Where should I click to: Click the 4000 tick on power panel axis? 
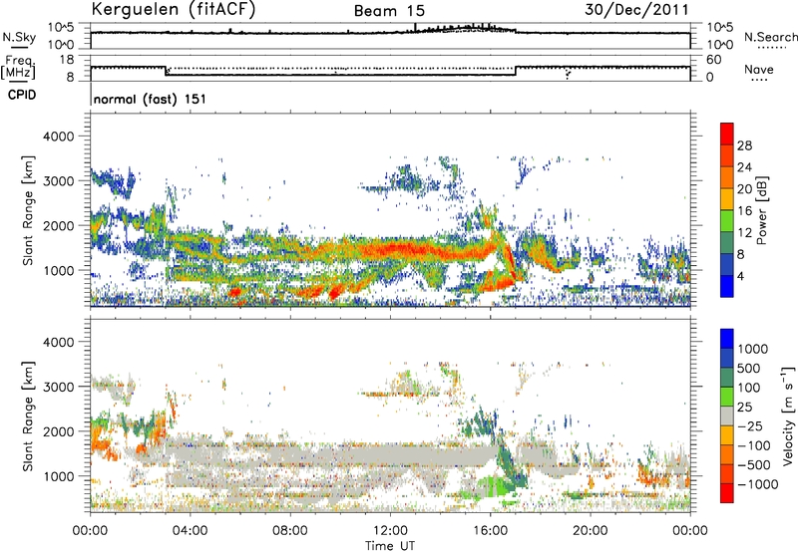point(58,137)
